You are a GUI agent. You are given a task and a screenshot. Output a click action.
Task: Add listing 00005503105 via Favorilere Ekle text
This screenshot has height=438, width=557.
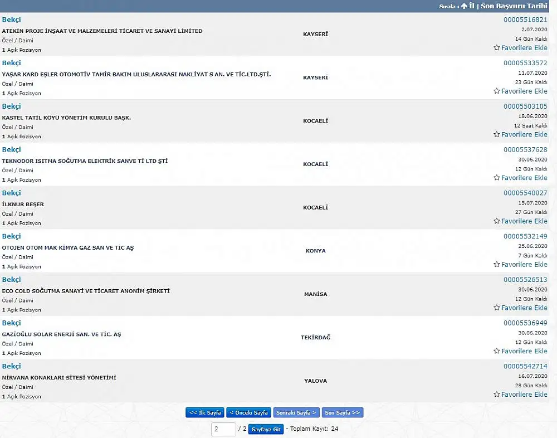[x=524, y=134]
